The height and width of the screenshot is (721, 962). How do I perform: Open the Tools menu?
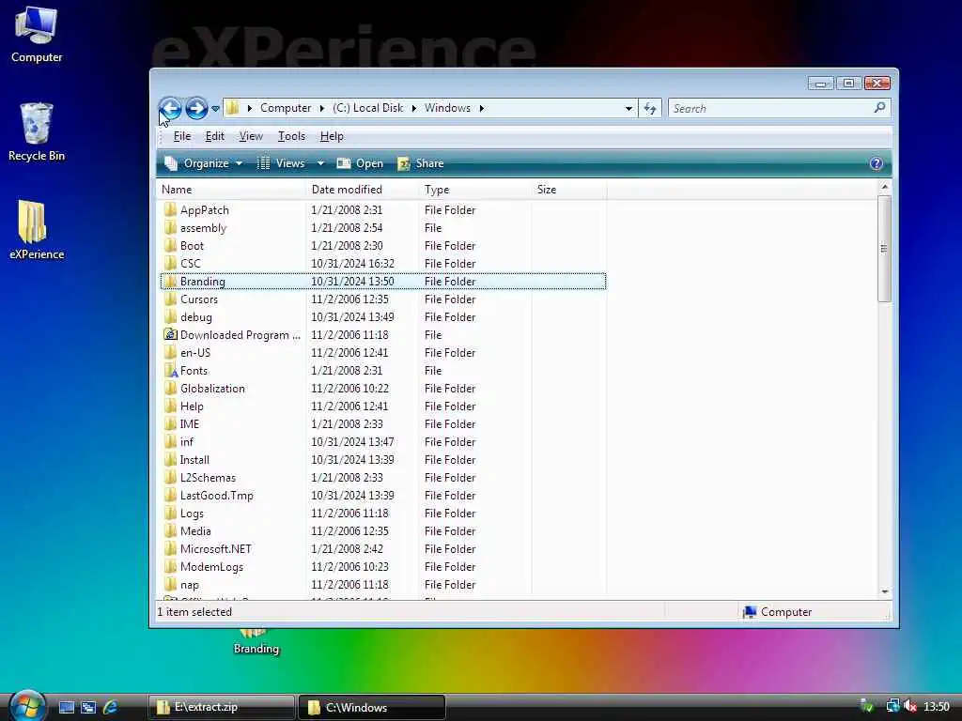click(291, 136)
